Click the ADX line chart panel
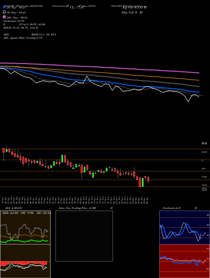The width and height of the screenshot is (210, 278). click(x=25, y=227)
